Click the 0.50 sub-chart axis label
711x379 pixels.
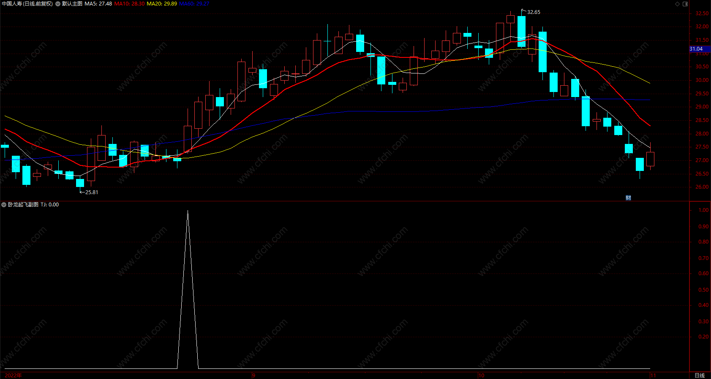pos(703,290)
